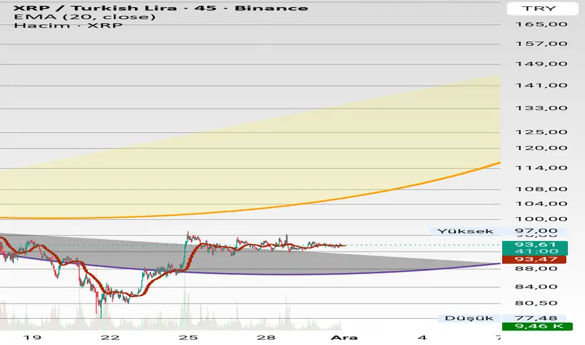Open the TRY currency selector
The image size is (585, 345).
tap(542, 8)
